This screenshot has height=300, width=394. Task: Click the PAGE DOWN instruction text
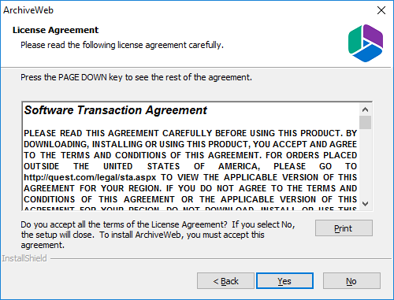pos(136,77)
